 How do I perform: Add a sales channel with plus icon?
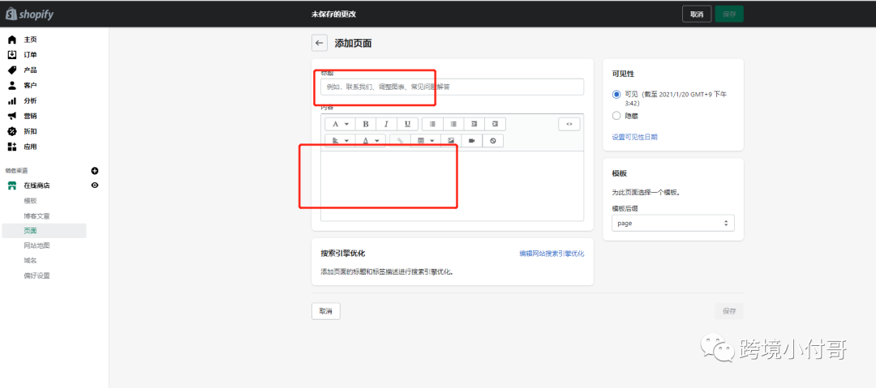coord(94,170)
